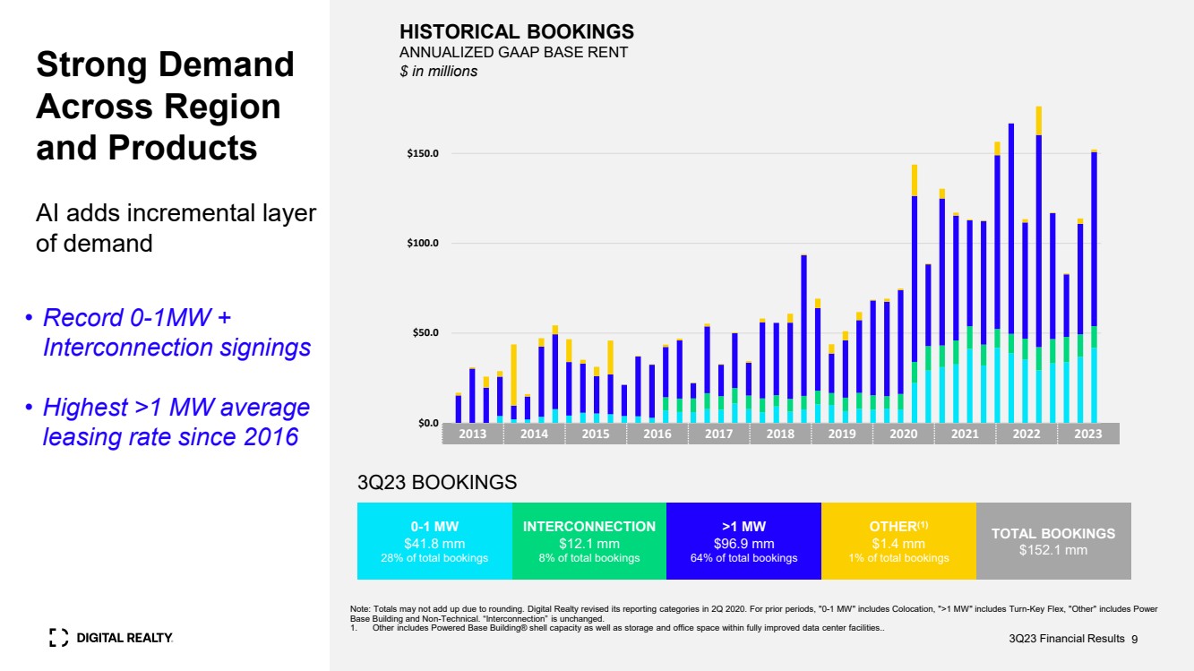Click the 2021 year label on the axis
1194x671 pixels.
pyautogui.click(x=965, y=434)
